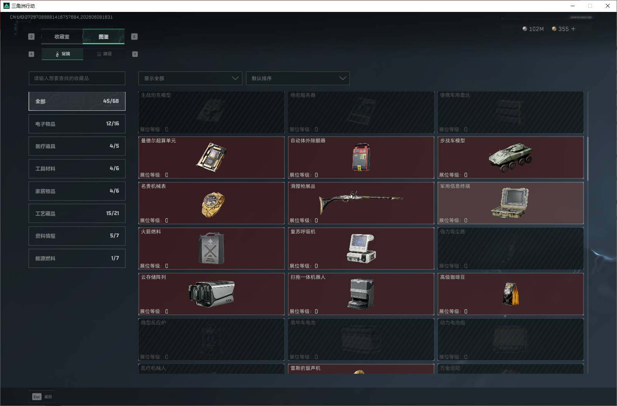Click 展位等级: 0 under 曼德尔超算单元
Viewport: 617px width, 406px height.
(x=154, y=175)
